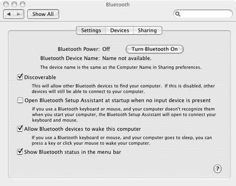
Task: Click the magnifying glass search icon
Action: (177, 14)
